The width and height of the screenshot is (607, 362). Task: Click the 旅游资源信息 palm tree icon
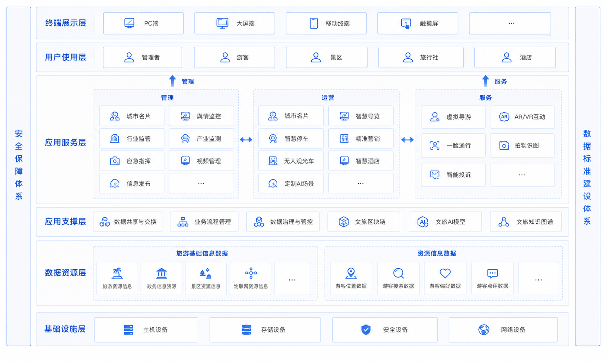pyautogui.click(x=117, y=273)
